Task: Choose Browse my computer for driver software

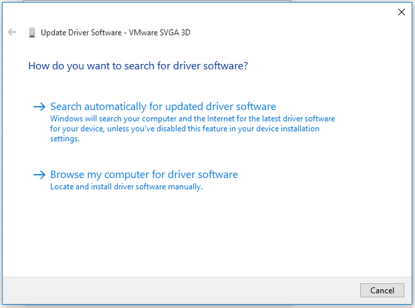Action: (144, 175)
